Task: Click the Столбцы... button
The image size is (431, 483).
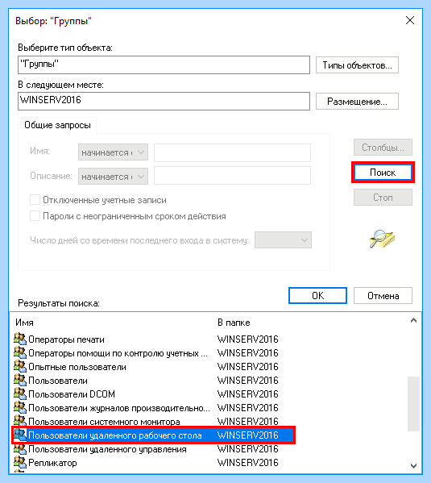Action: [383, 148]
